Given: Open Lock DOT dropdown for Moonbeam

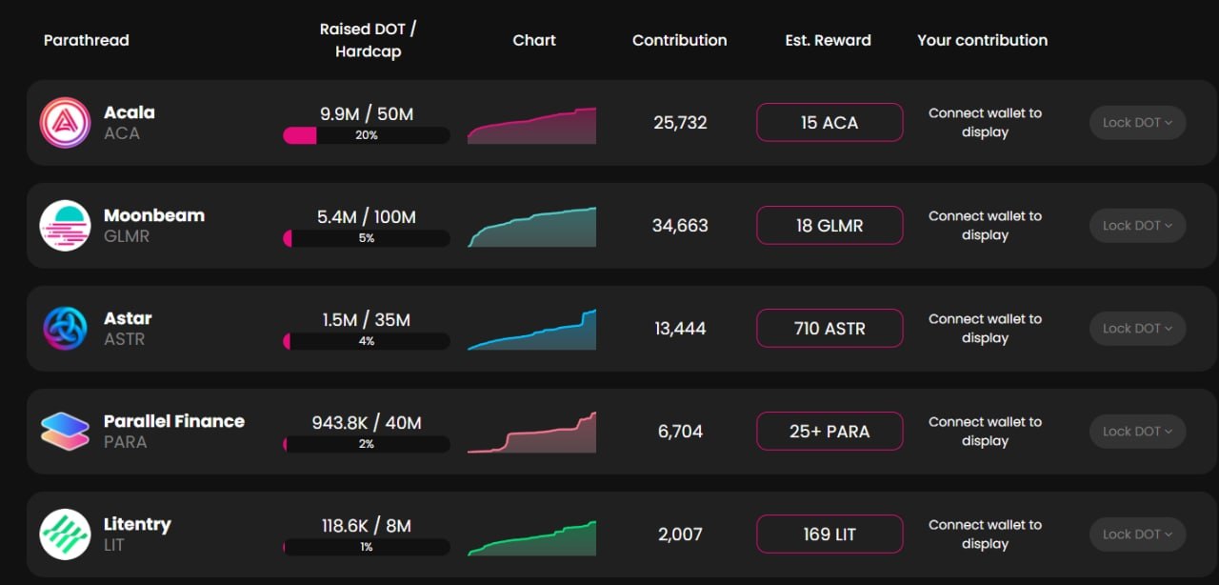Looking at the screenshot, I should (x=1138, y=226).
